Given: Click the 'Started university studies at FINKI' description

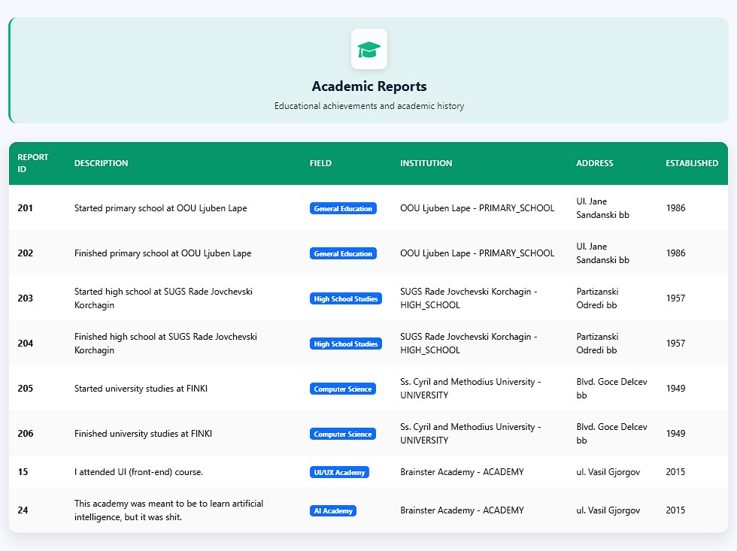Looking at the screenshot, I should [x=141, y=389].
